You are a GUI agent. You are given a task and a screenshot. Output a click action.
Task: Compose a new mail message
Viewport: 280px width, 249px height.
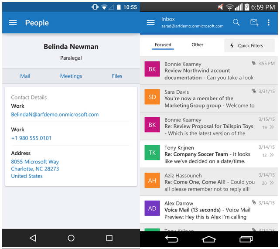click(x=254, y=23)
